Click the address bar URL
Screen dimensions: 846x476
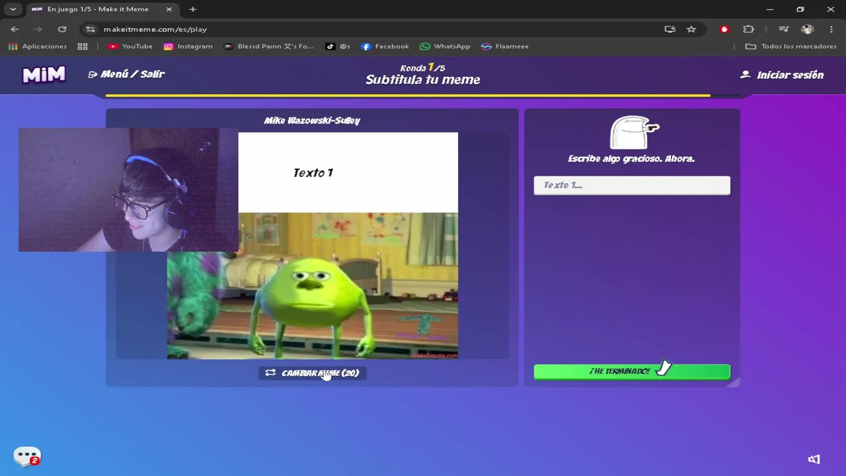(x=155, y=29)
